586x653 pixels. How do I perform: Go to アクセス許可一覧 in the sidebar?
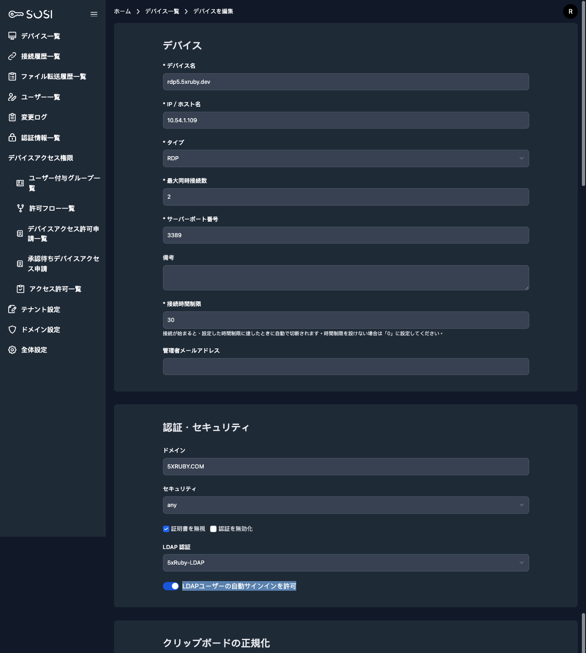pyautogui.click(x=55, y=289)
